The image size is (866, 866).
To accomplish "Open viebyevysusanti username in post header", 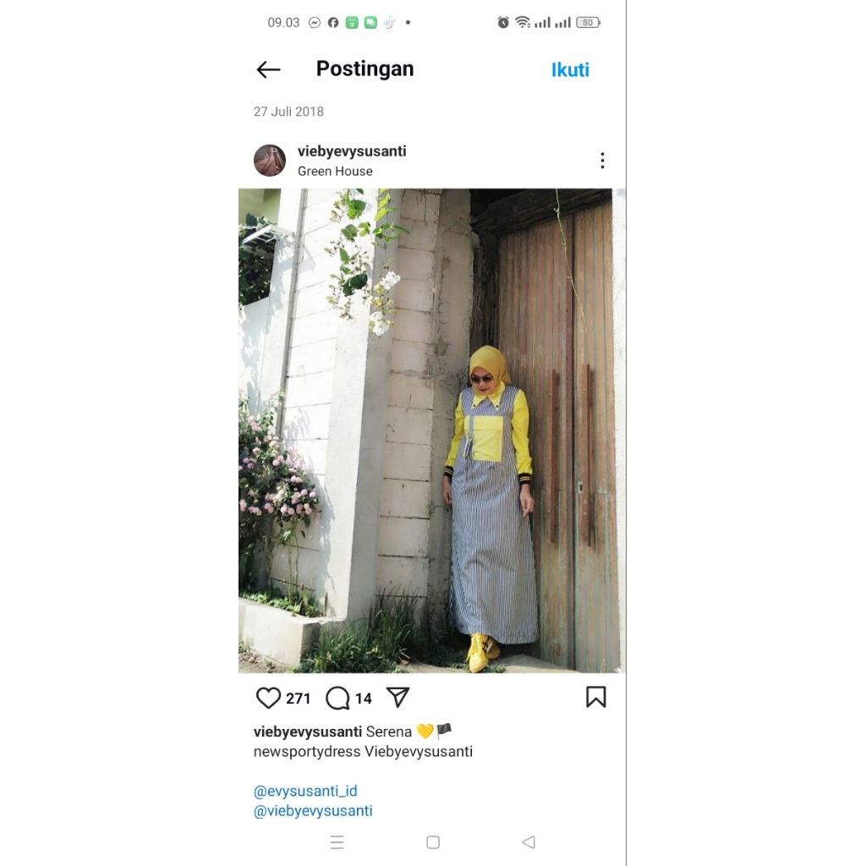I will 352,151.
